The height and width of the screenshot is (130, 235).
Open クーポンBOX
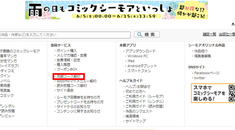[67, 69]
